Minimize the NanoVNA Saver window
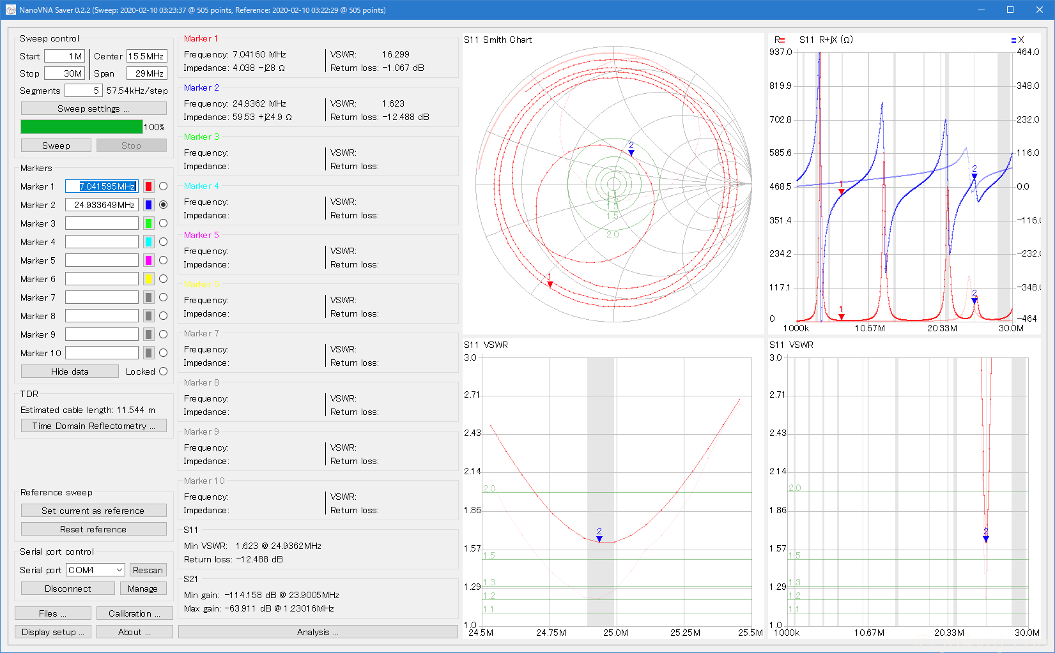This screenshot has height=653, width=1055. [981, 10]
